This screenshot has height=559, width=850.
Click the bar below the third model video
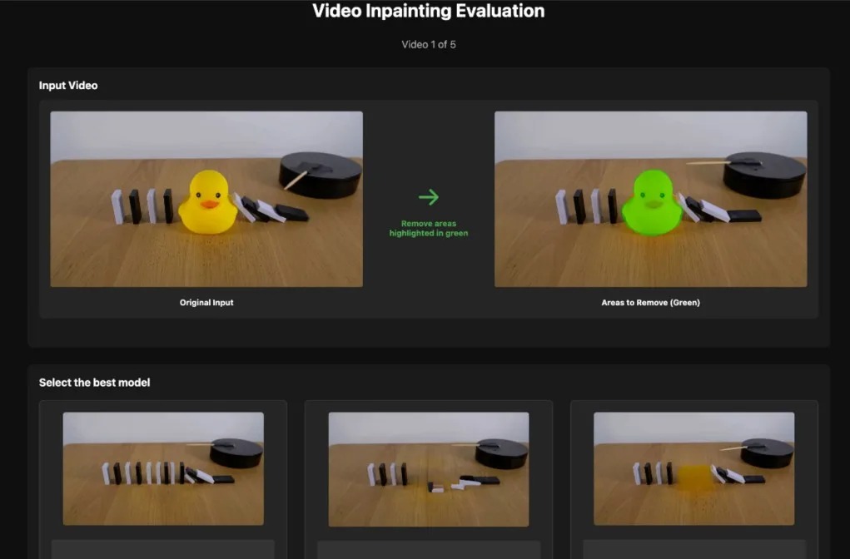[693, 550]
